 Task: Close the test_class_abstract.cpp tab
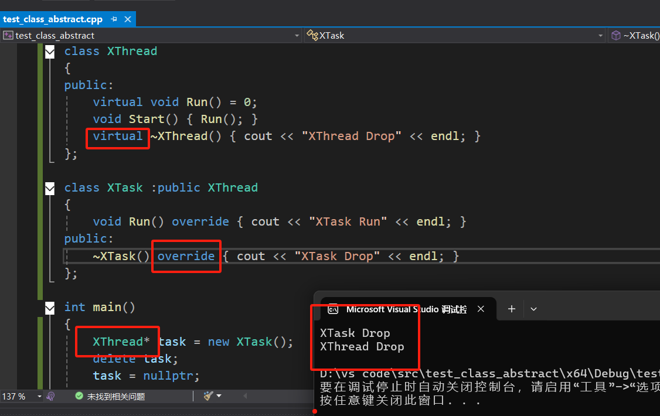(128, 19)
